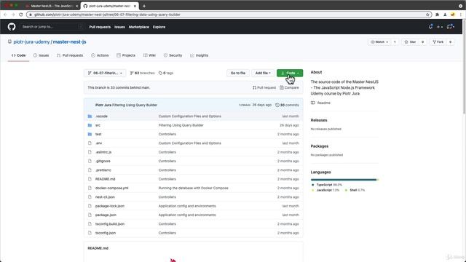The height and width of the screenshot is (262, 466).
Task: View the 0 tags link
Action: [x=166, y=73]
